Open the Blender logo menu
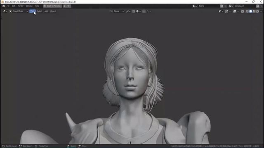This screenshot has height=148, width=264. [4, 6]
